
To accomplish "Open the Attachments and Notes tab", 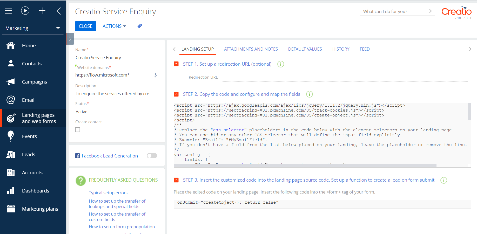I will point(251,49).
